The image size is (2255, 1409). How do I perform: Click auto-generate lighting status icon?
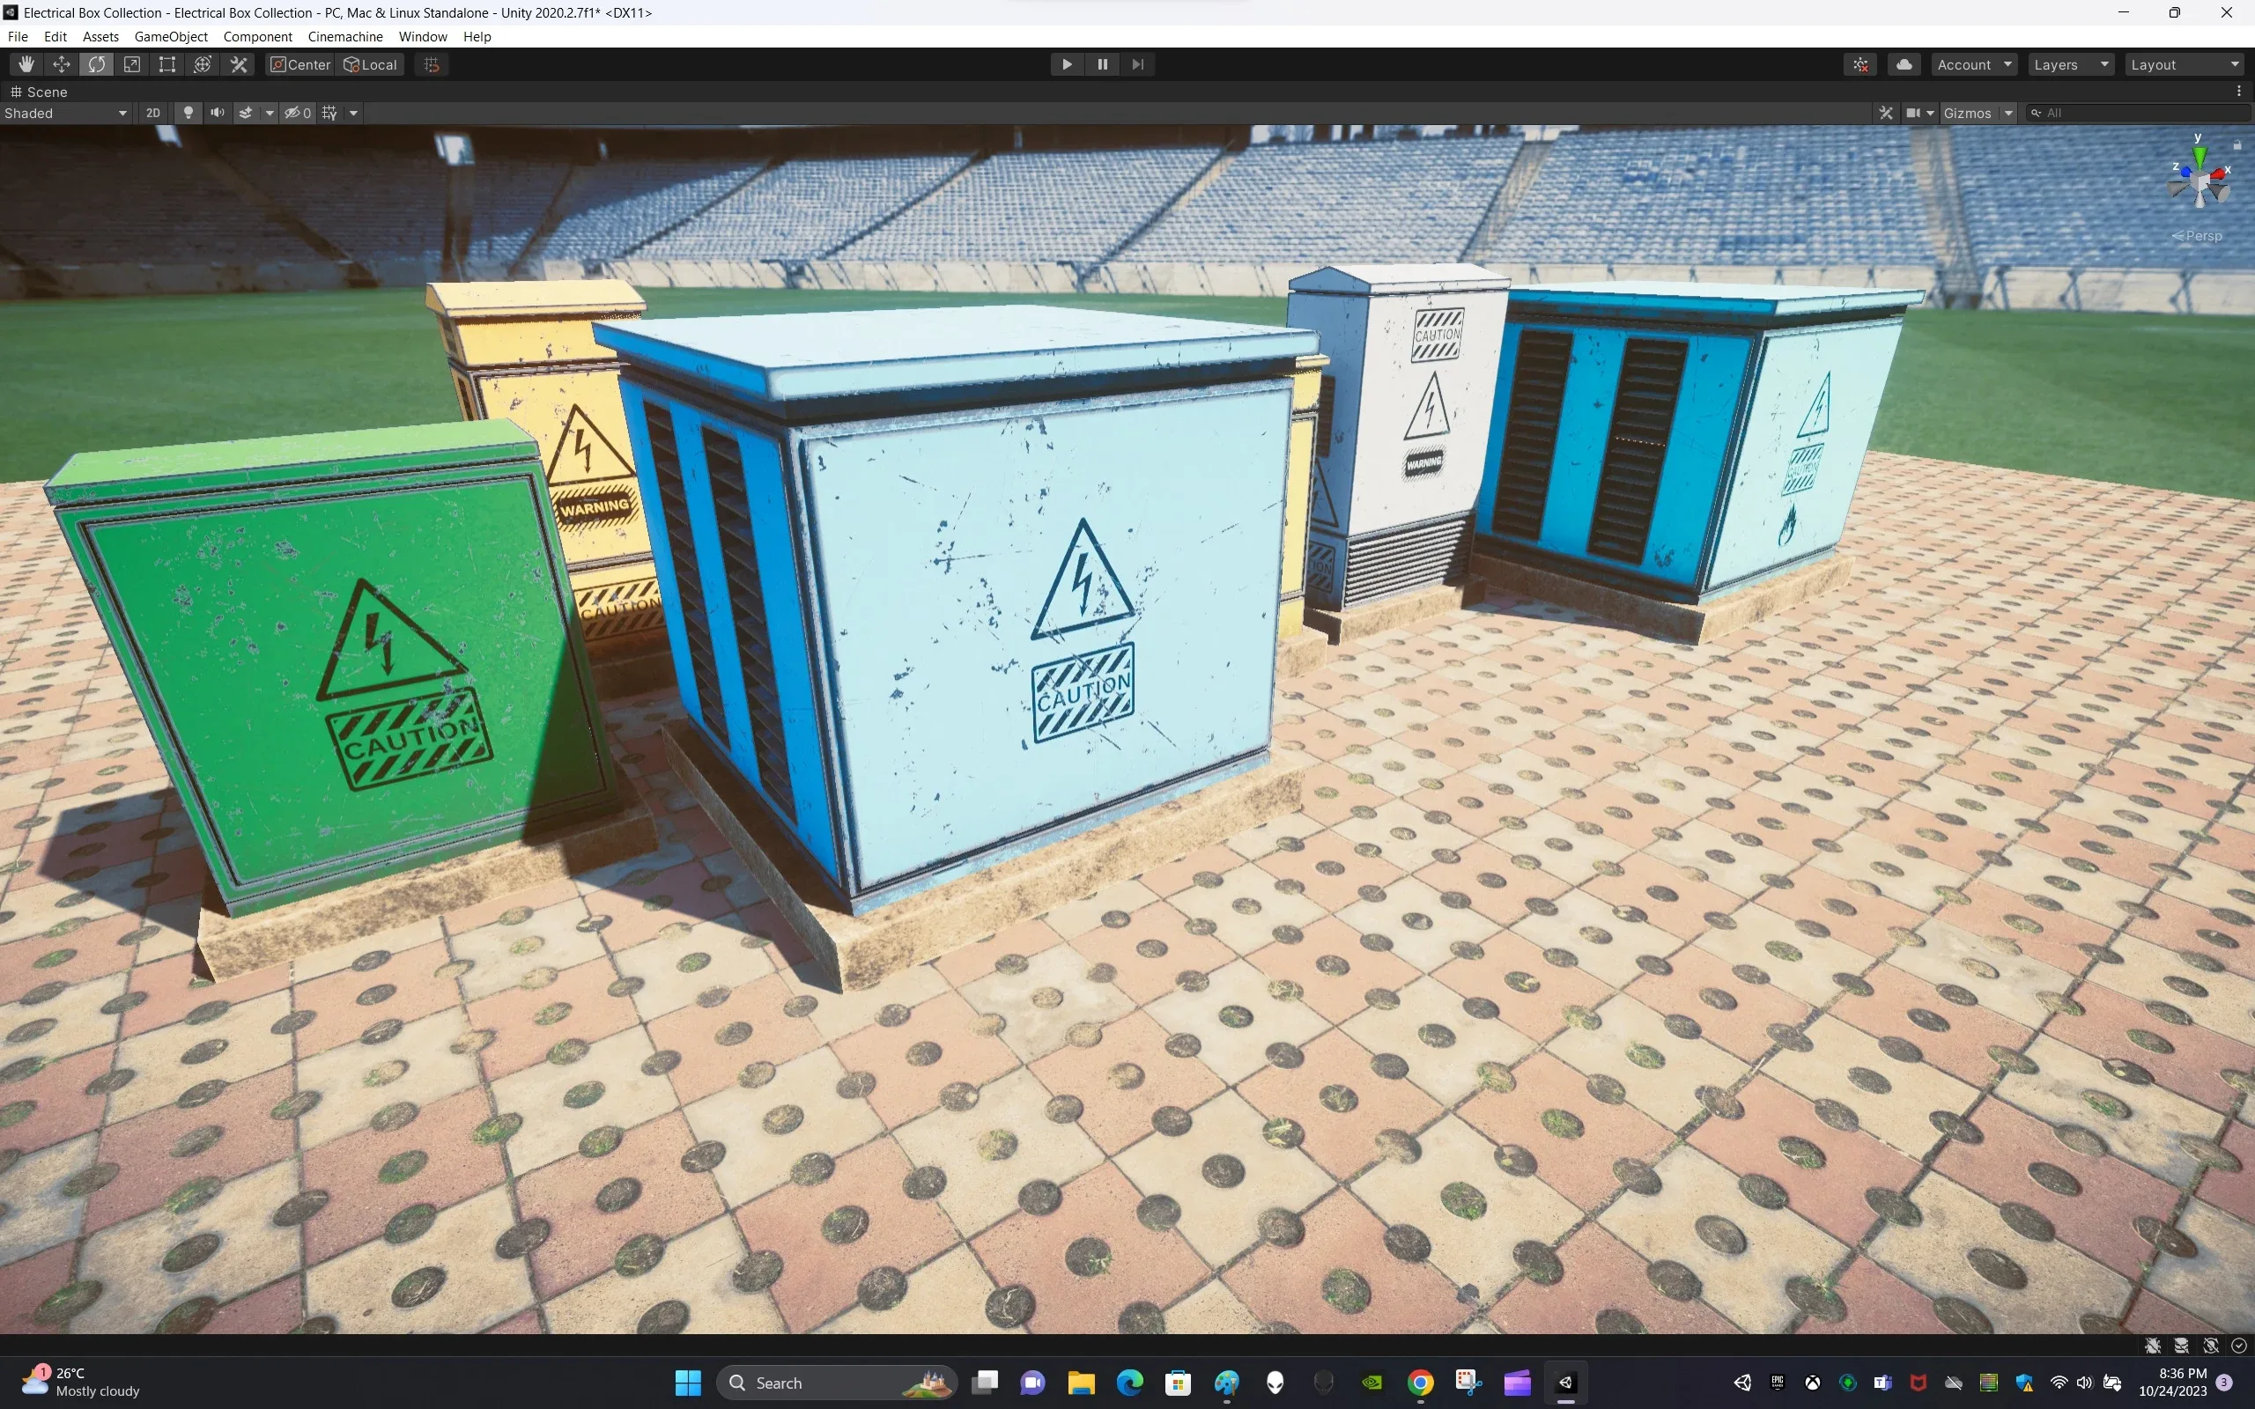point(2210,1346)
